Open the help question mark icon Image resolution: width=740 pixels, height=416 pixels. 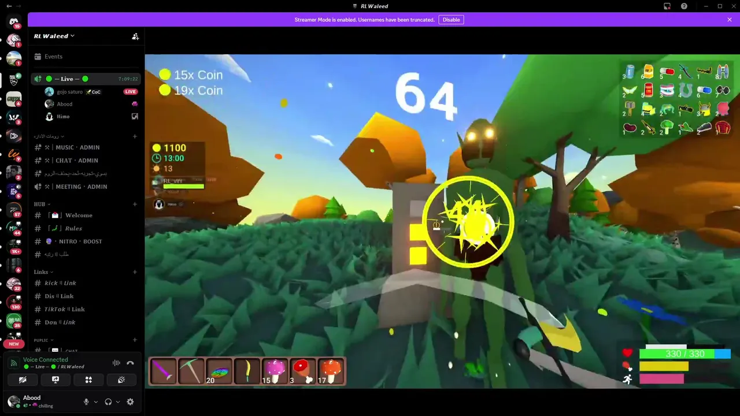(684, 6)
